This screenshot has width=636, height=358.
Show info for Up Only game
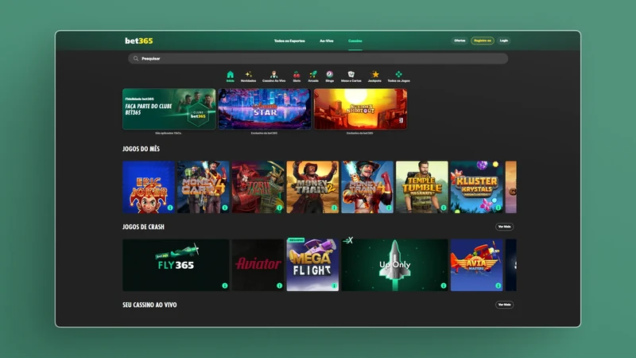click(x=444, y=286)
